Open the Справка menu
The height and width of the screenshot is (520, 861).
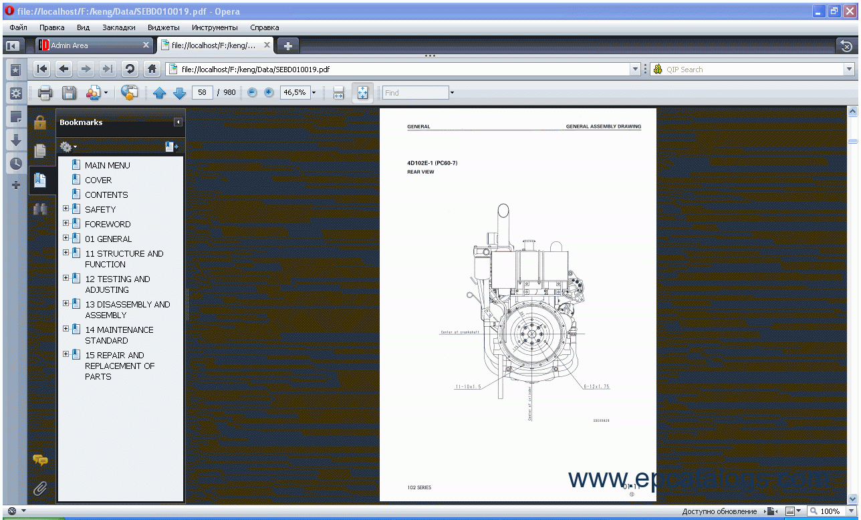265,27
